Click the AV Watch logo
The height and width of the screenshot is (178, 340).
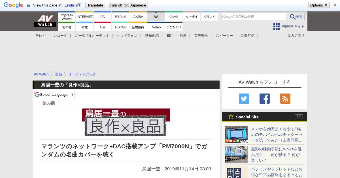[45, 21]
